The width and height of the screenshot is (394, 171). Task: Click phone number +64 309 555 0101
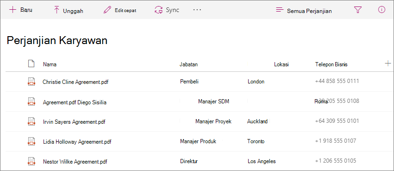[337, 121]
